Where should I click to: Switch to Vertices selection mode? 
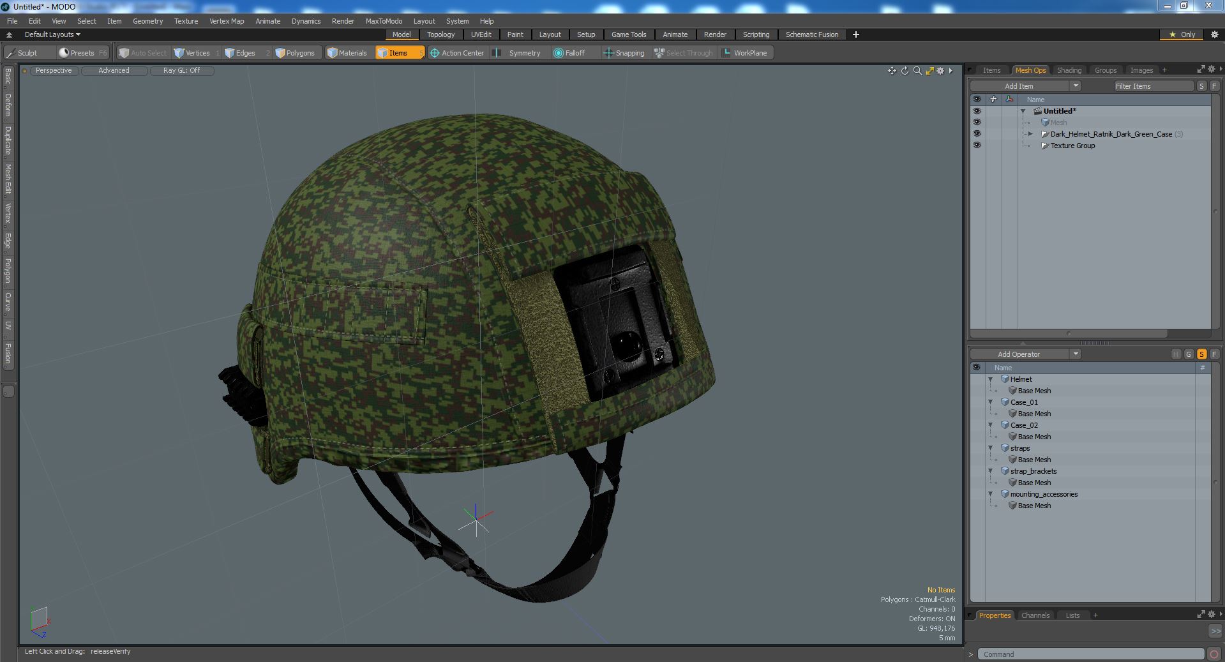tap(197, 53)
